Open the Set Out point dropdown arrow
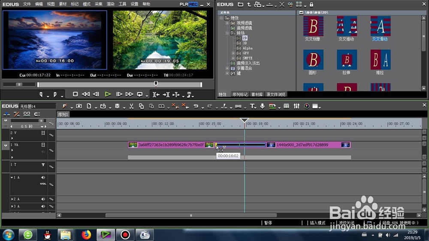429x241 pixels. (62, 96)
